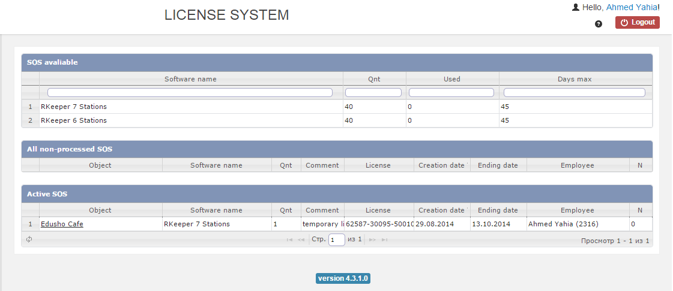Click the version 4.3.1.0 badge
This screenshot has height=291, width=673.
pyautogui.click(x=343, y=278)
